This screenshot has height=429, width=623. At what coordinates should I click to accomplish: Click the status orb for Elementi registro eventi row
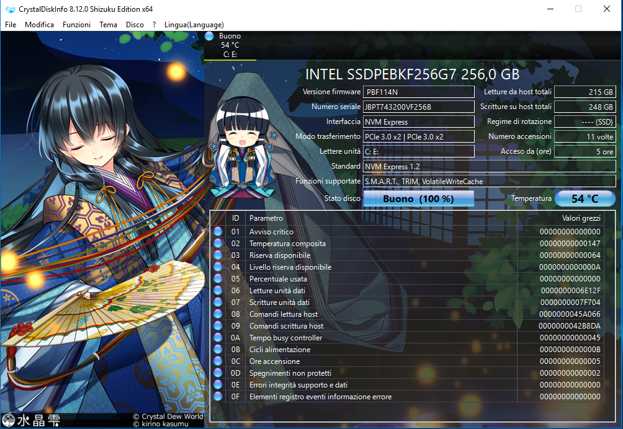point(218,396)
